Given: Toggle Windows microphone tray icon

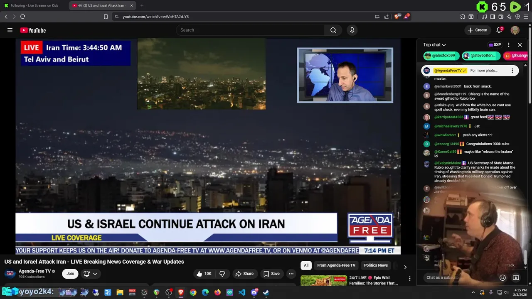Looking at the screenshot, I should point(491,292).
